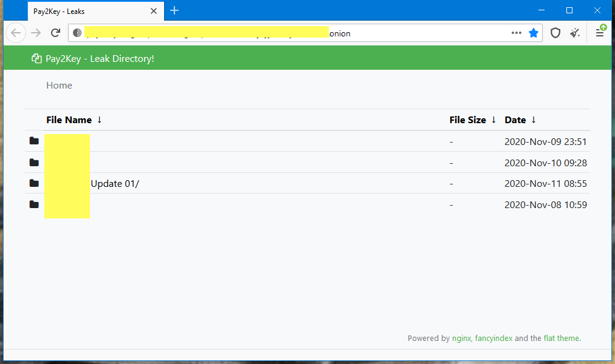Sort by File Size column header
Viewport: 615px width, 364px height.
(x=467, y=120)
